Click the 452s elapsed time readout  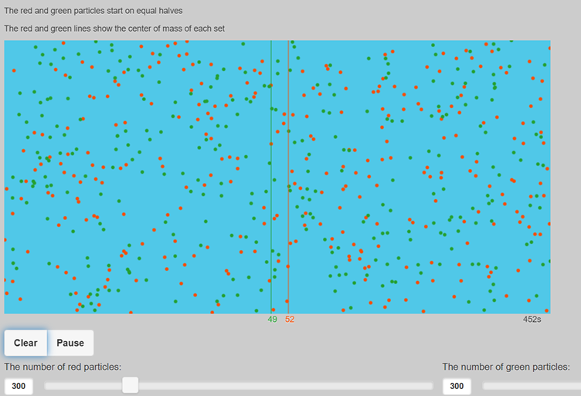[x=532, y=319]
